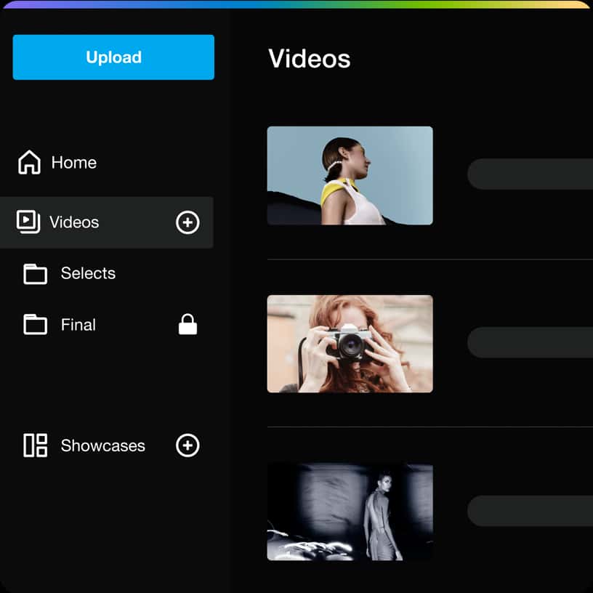Open the Selects folder
The height and width of the screenshot is (593, 593).
coord(70,273)
